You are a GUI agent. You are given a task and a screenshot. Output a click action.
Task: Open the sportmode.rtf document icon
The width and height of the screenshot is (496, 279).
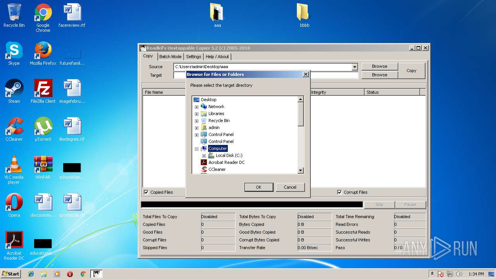click(x=72, y=205)
